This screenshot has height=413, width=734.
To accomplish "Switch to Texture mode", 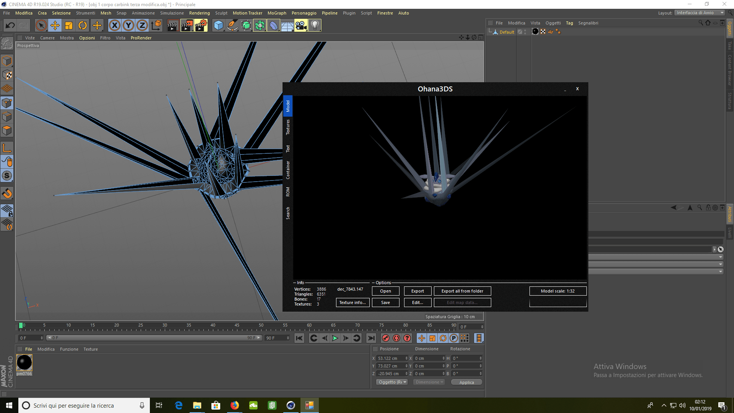I will pos(7,75).
